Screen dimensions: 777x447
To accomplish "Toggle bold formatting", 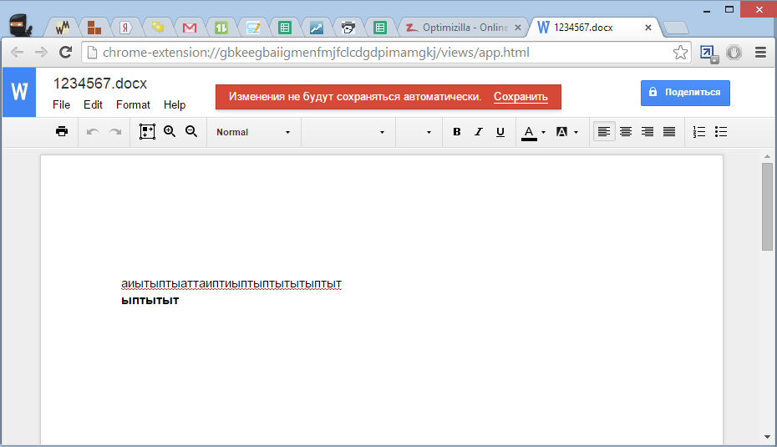I will pos(457,132).
